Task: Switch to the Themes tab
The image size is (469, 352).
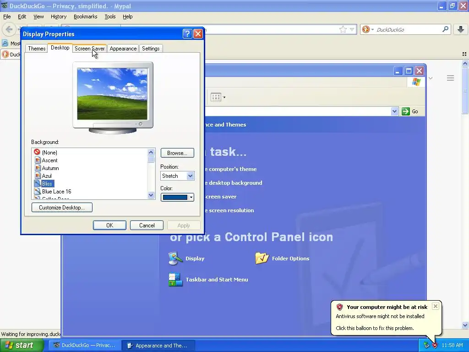Action: click(37, 49)
